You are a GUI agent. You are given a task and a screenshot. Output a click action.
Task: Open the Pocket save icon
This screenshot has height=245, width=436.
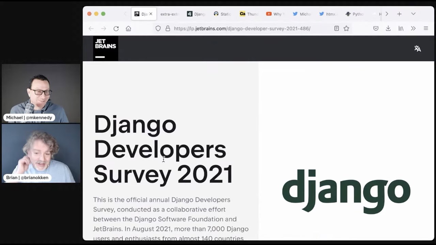tap(376, 29)
